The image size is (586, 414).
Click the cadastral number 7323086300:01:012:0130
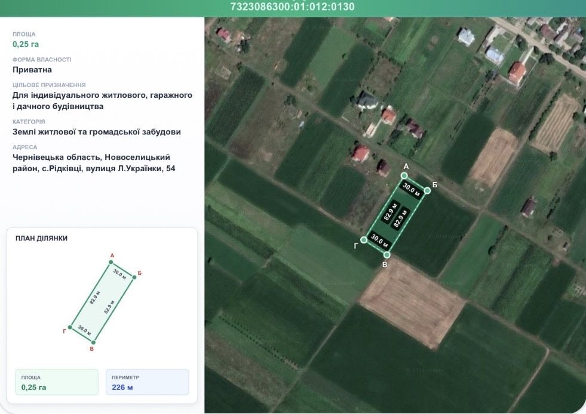[x=292, y=7]
